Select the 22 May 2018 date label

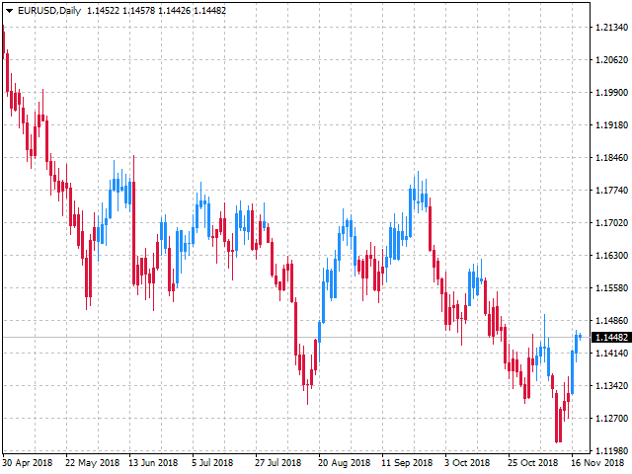coord(90,462)
